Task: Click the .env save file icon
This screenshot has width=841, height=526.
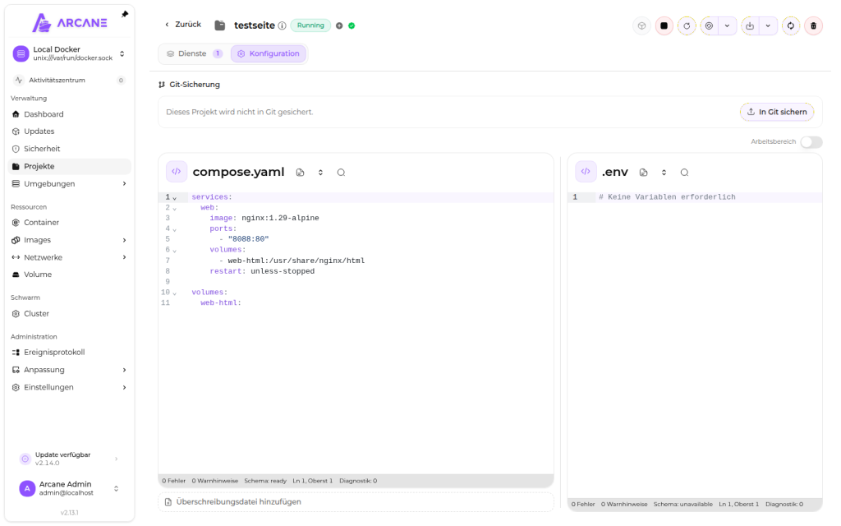Action: [643, 173]
